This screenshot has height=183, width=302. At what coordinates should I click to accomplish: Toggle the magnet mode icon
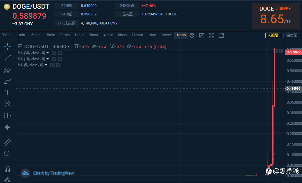(7, 169)
